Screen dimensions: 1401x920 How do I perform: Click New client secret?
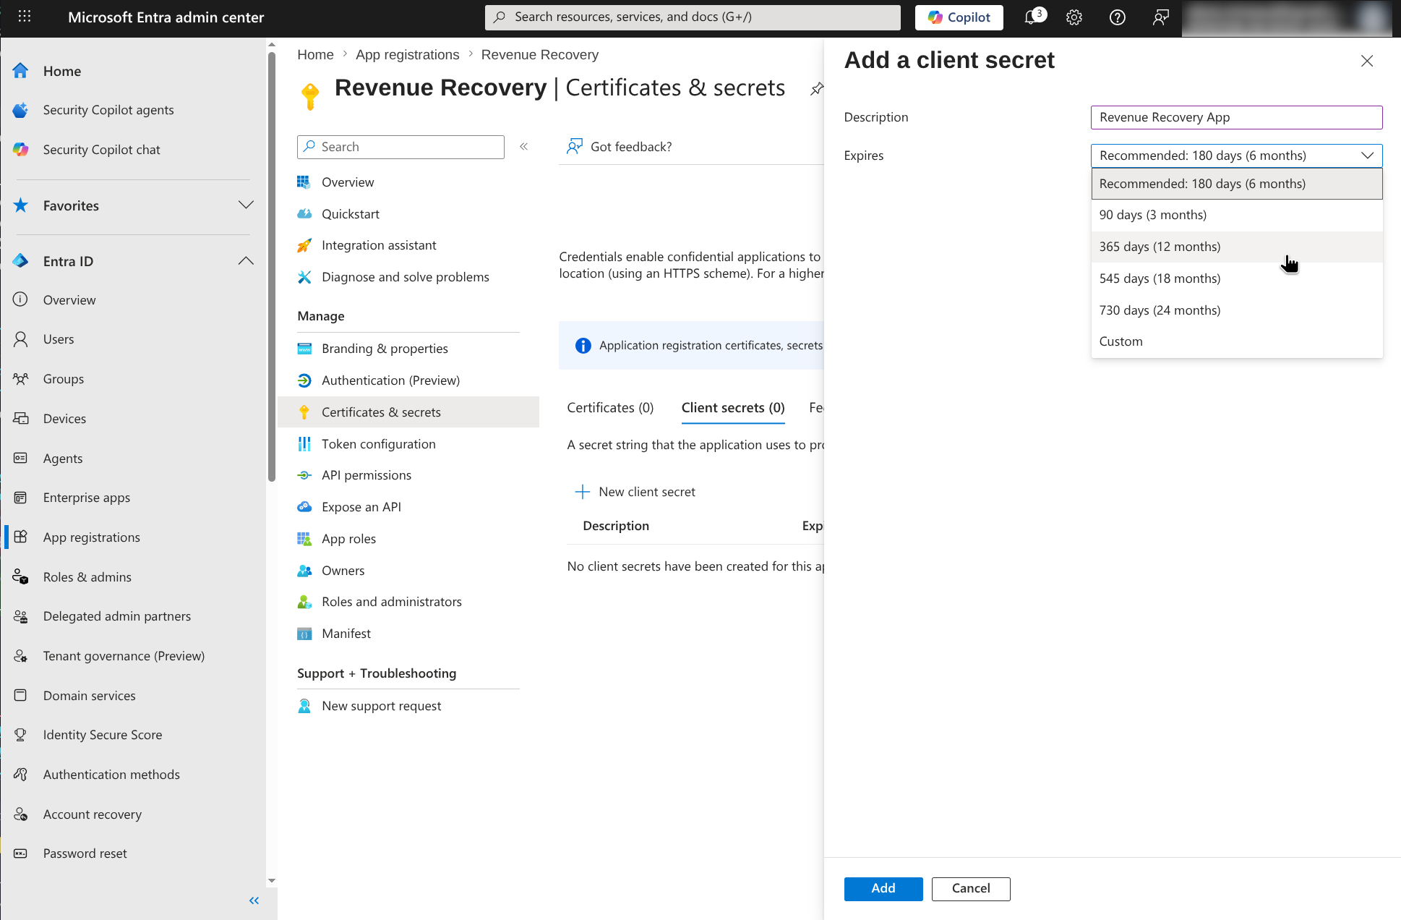pyautogui.click(x=635, y=492)
